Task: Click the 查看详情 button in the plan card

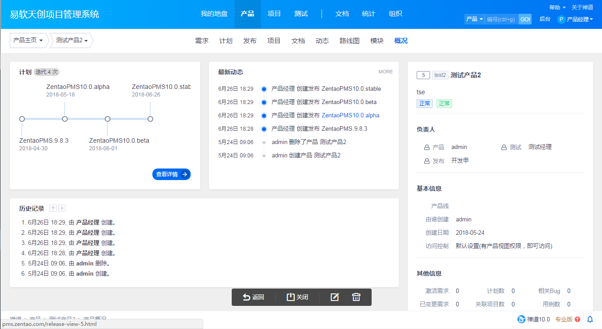Action: (172, 174)
